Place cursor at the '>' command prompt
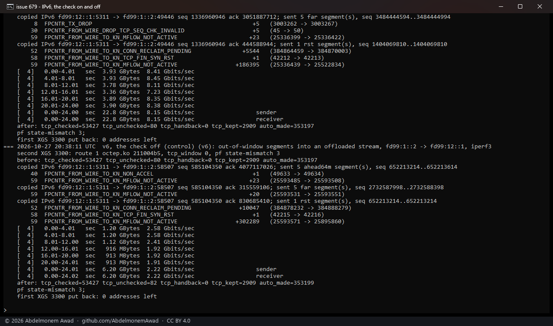 [5, 310]
